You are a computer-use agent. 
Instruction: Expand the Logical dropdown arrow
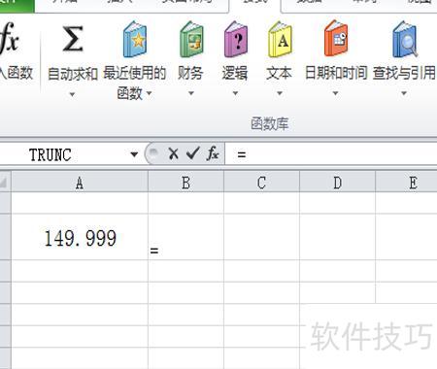point(236,93)
